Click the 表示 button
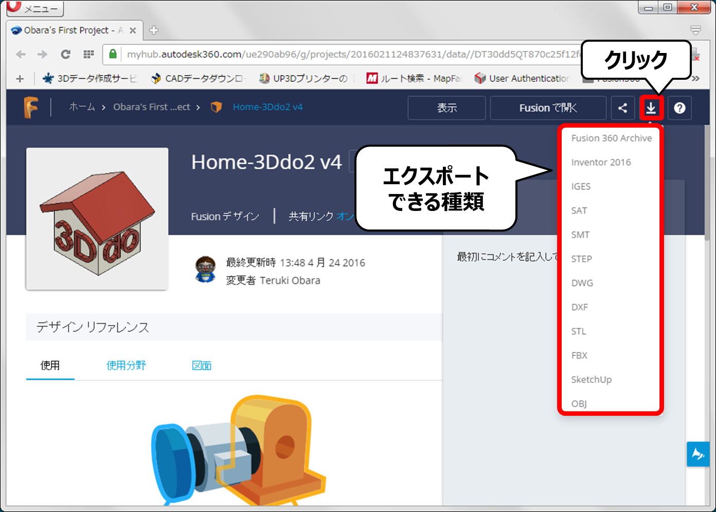Screen dimensions: 716x512 point(446,108)
